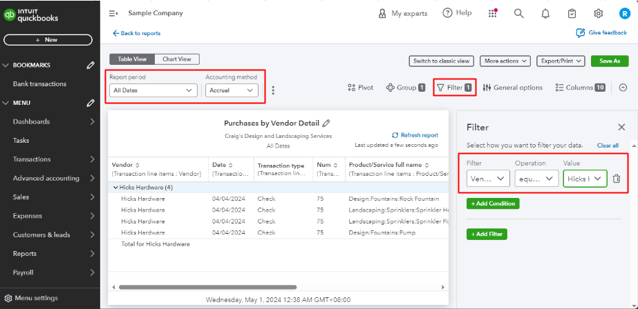Open the Columns option
638x309 pixels.
(x=580, y=88)
